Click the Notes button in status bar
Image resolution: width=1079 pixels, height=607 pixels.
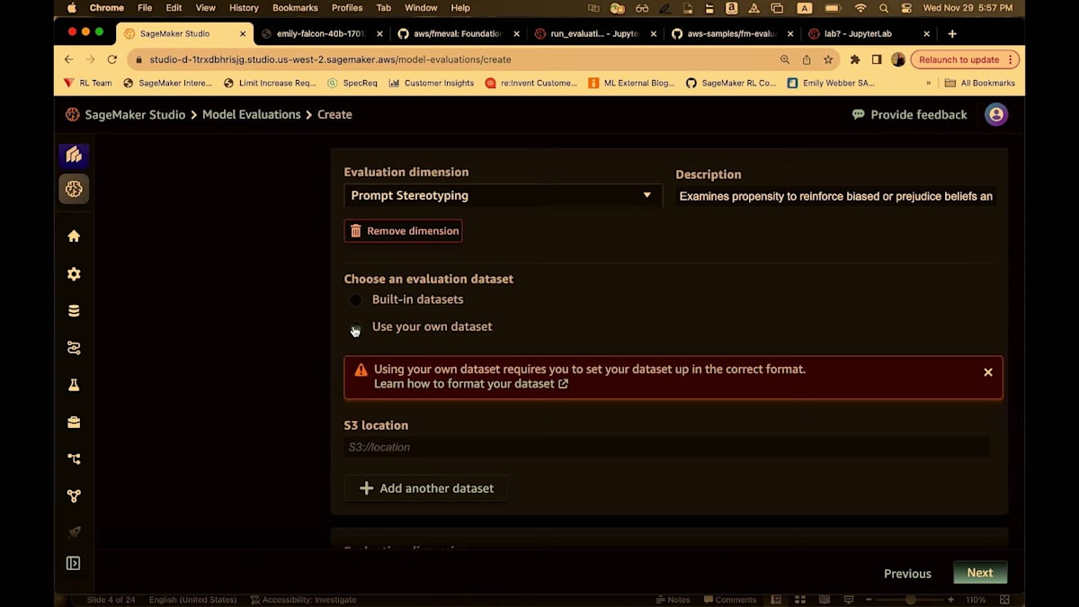673,600
